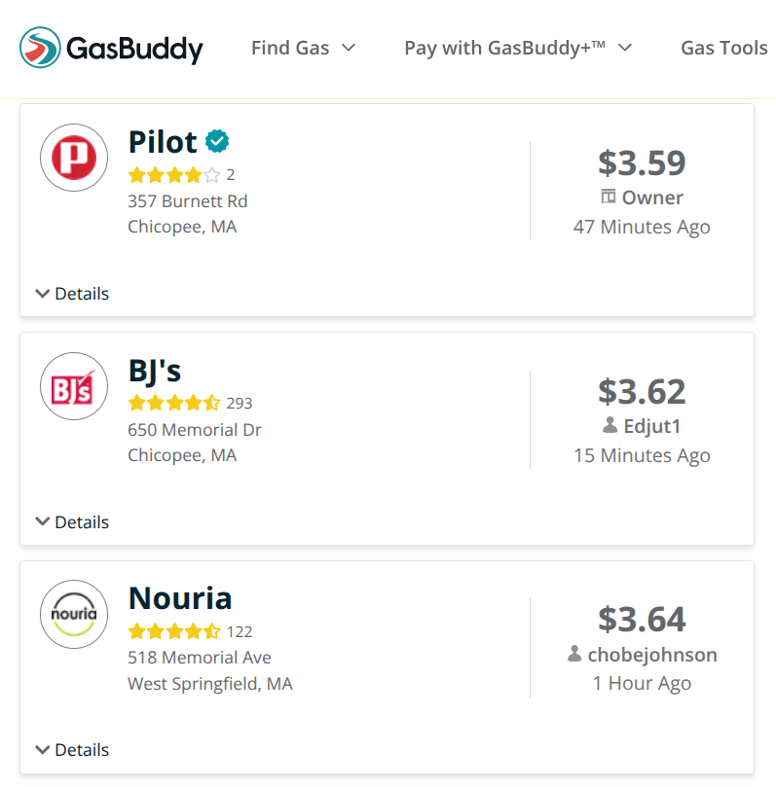This screenshot has height=787, width=776.
Task: Open the Pilot station name link
Action: point(163,142)
